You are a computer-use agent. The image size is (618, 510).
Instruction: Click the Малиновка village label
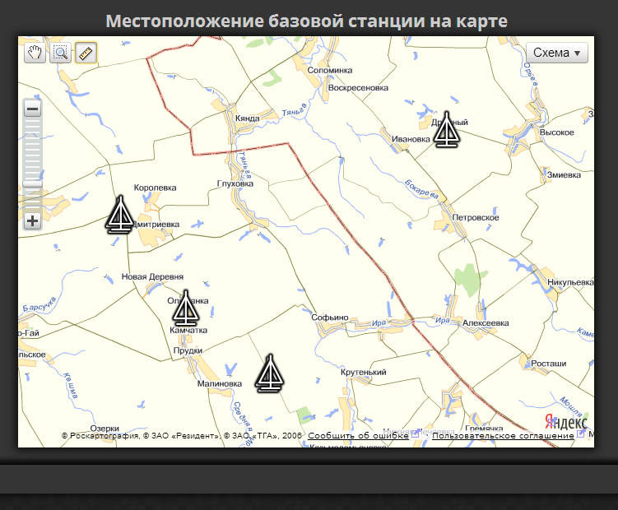coord(220,383)
